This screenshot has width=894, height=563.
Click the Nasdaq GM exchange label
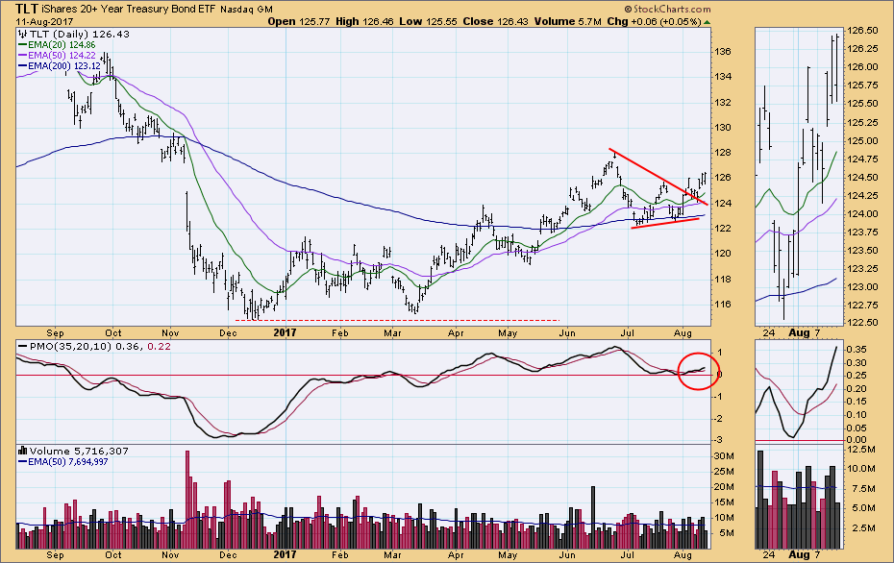coord(246,10)
